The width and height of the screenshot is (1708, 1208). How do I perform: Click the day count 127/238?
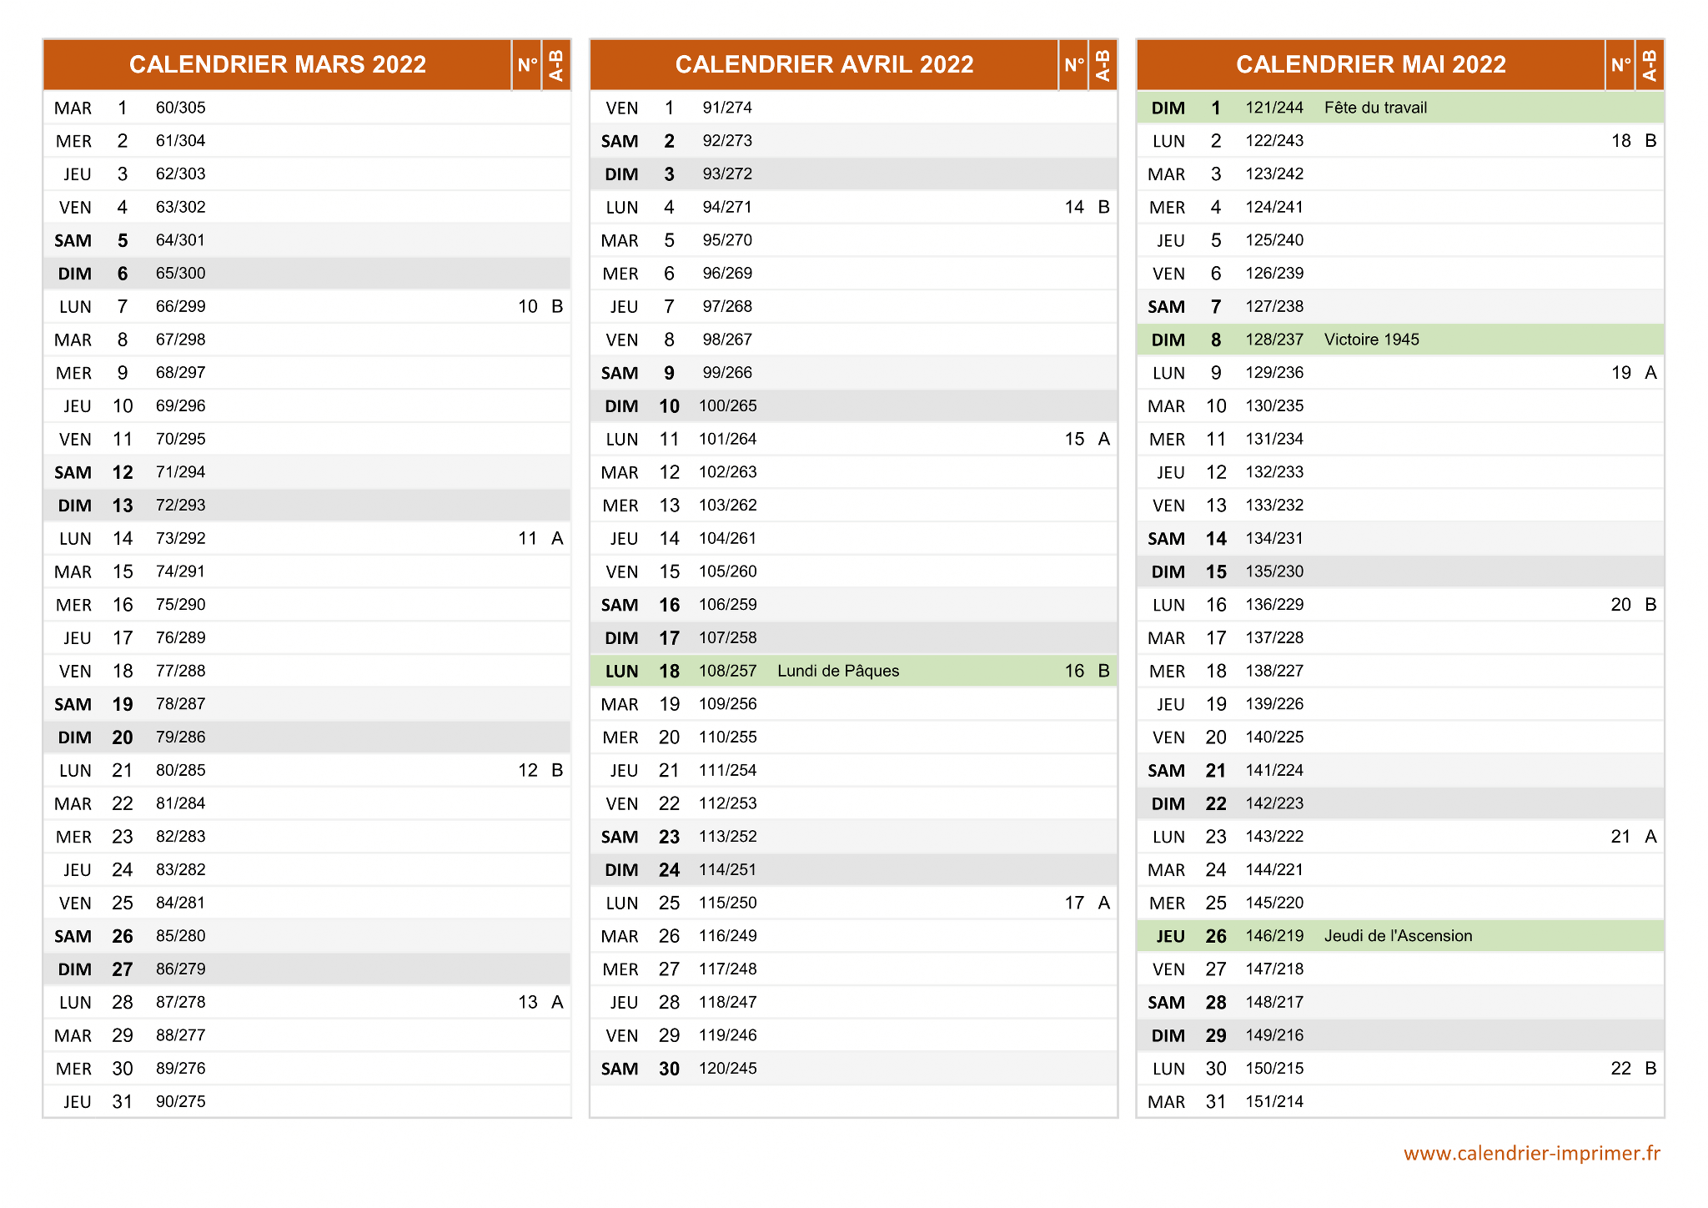coord(1274,306)
